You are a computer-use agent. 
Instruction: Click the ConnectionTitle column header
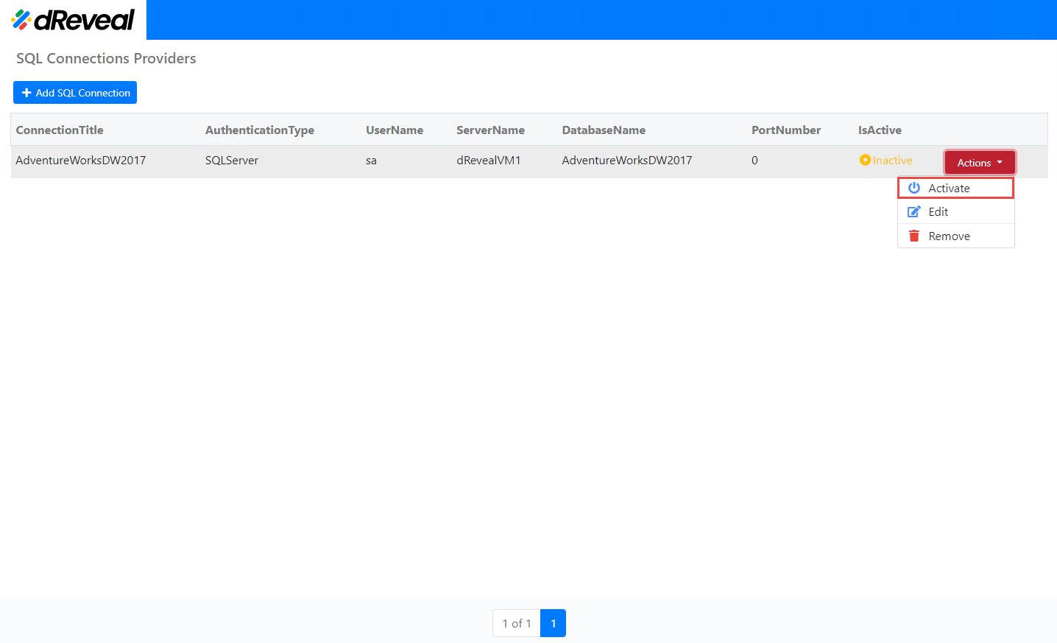pyautogui.click(x=59, y=130)
